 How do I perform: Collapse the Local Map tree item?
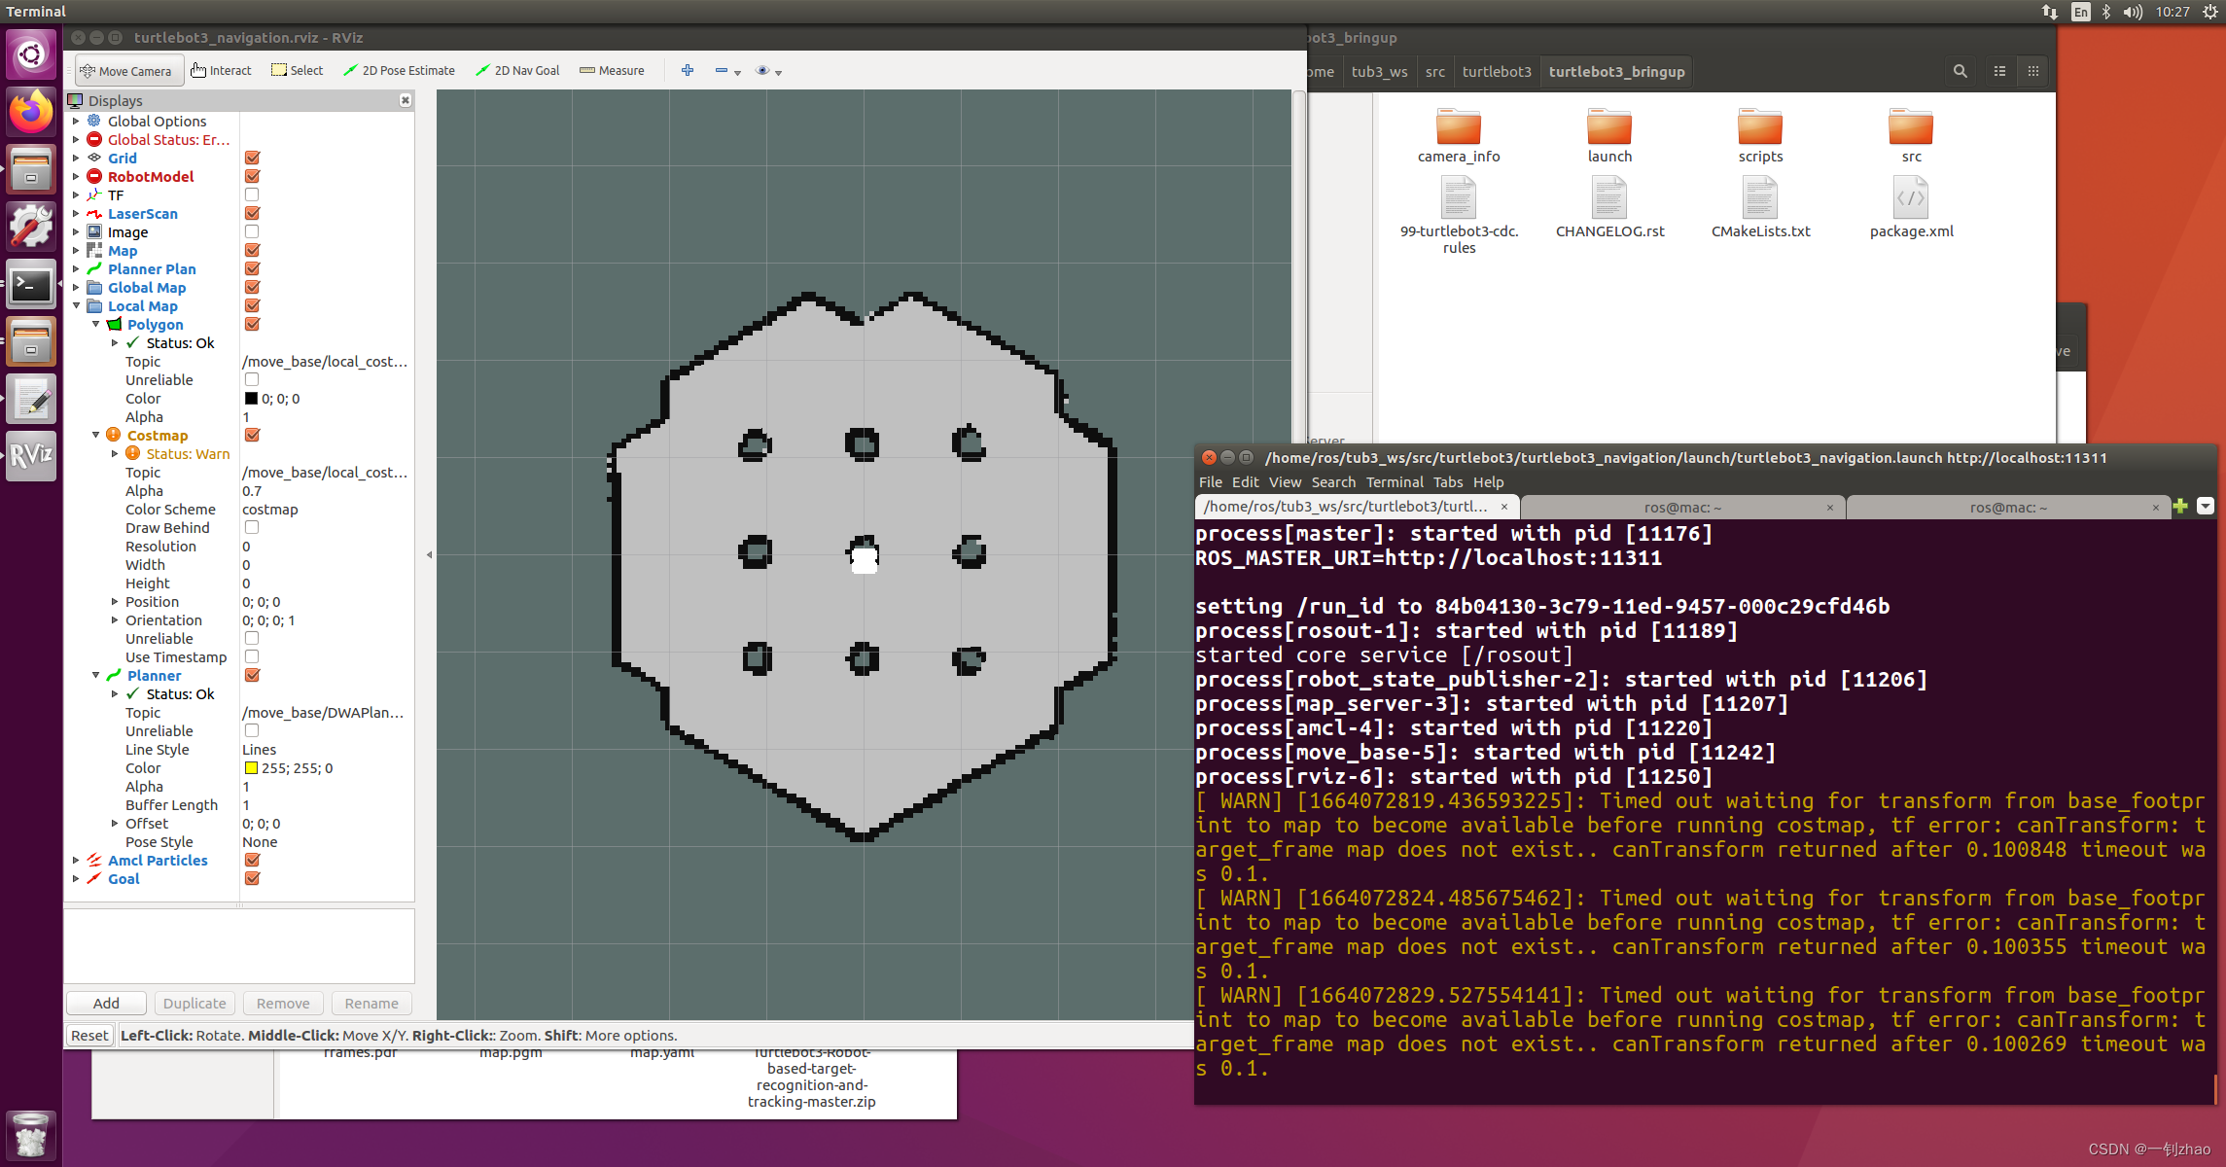[x=76, y=305]
